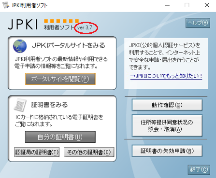Click その他の証明書(O) button
The width and height of the screenshot is (216, 178).
[x=89, y=152]
